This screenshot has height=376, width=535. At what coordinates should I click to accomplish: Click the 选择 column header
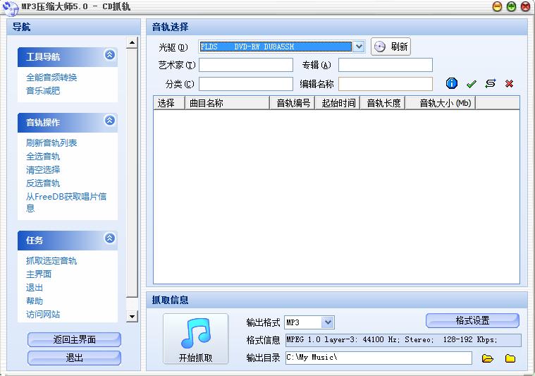point(169,103)
